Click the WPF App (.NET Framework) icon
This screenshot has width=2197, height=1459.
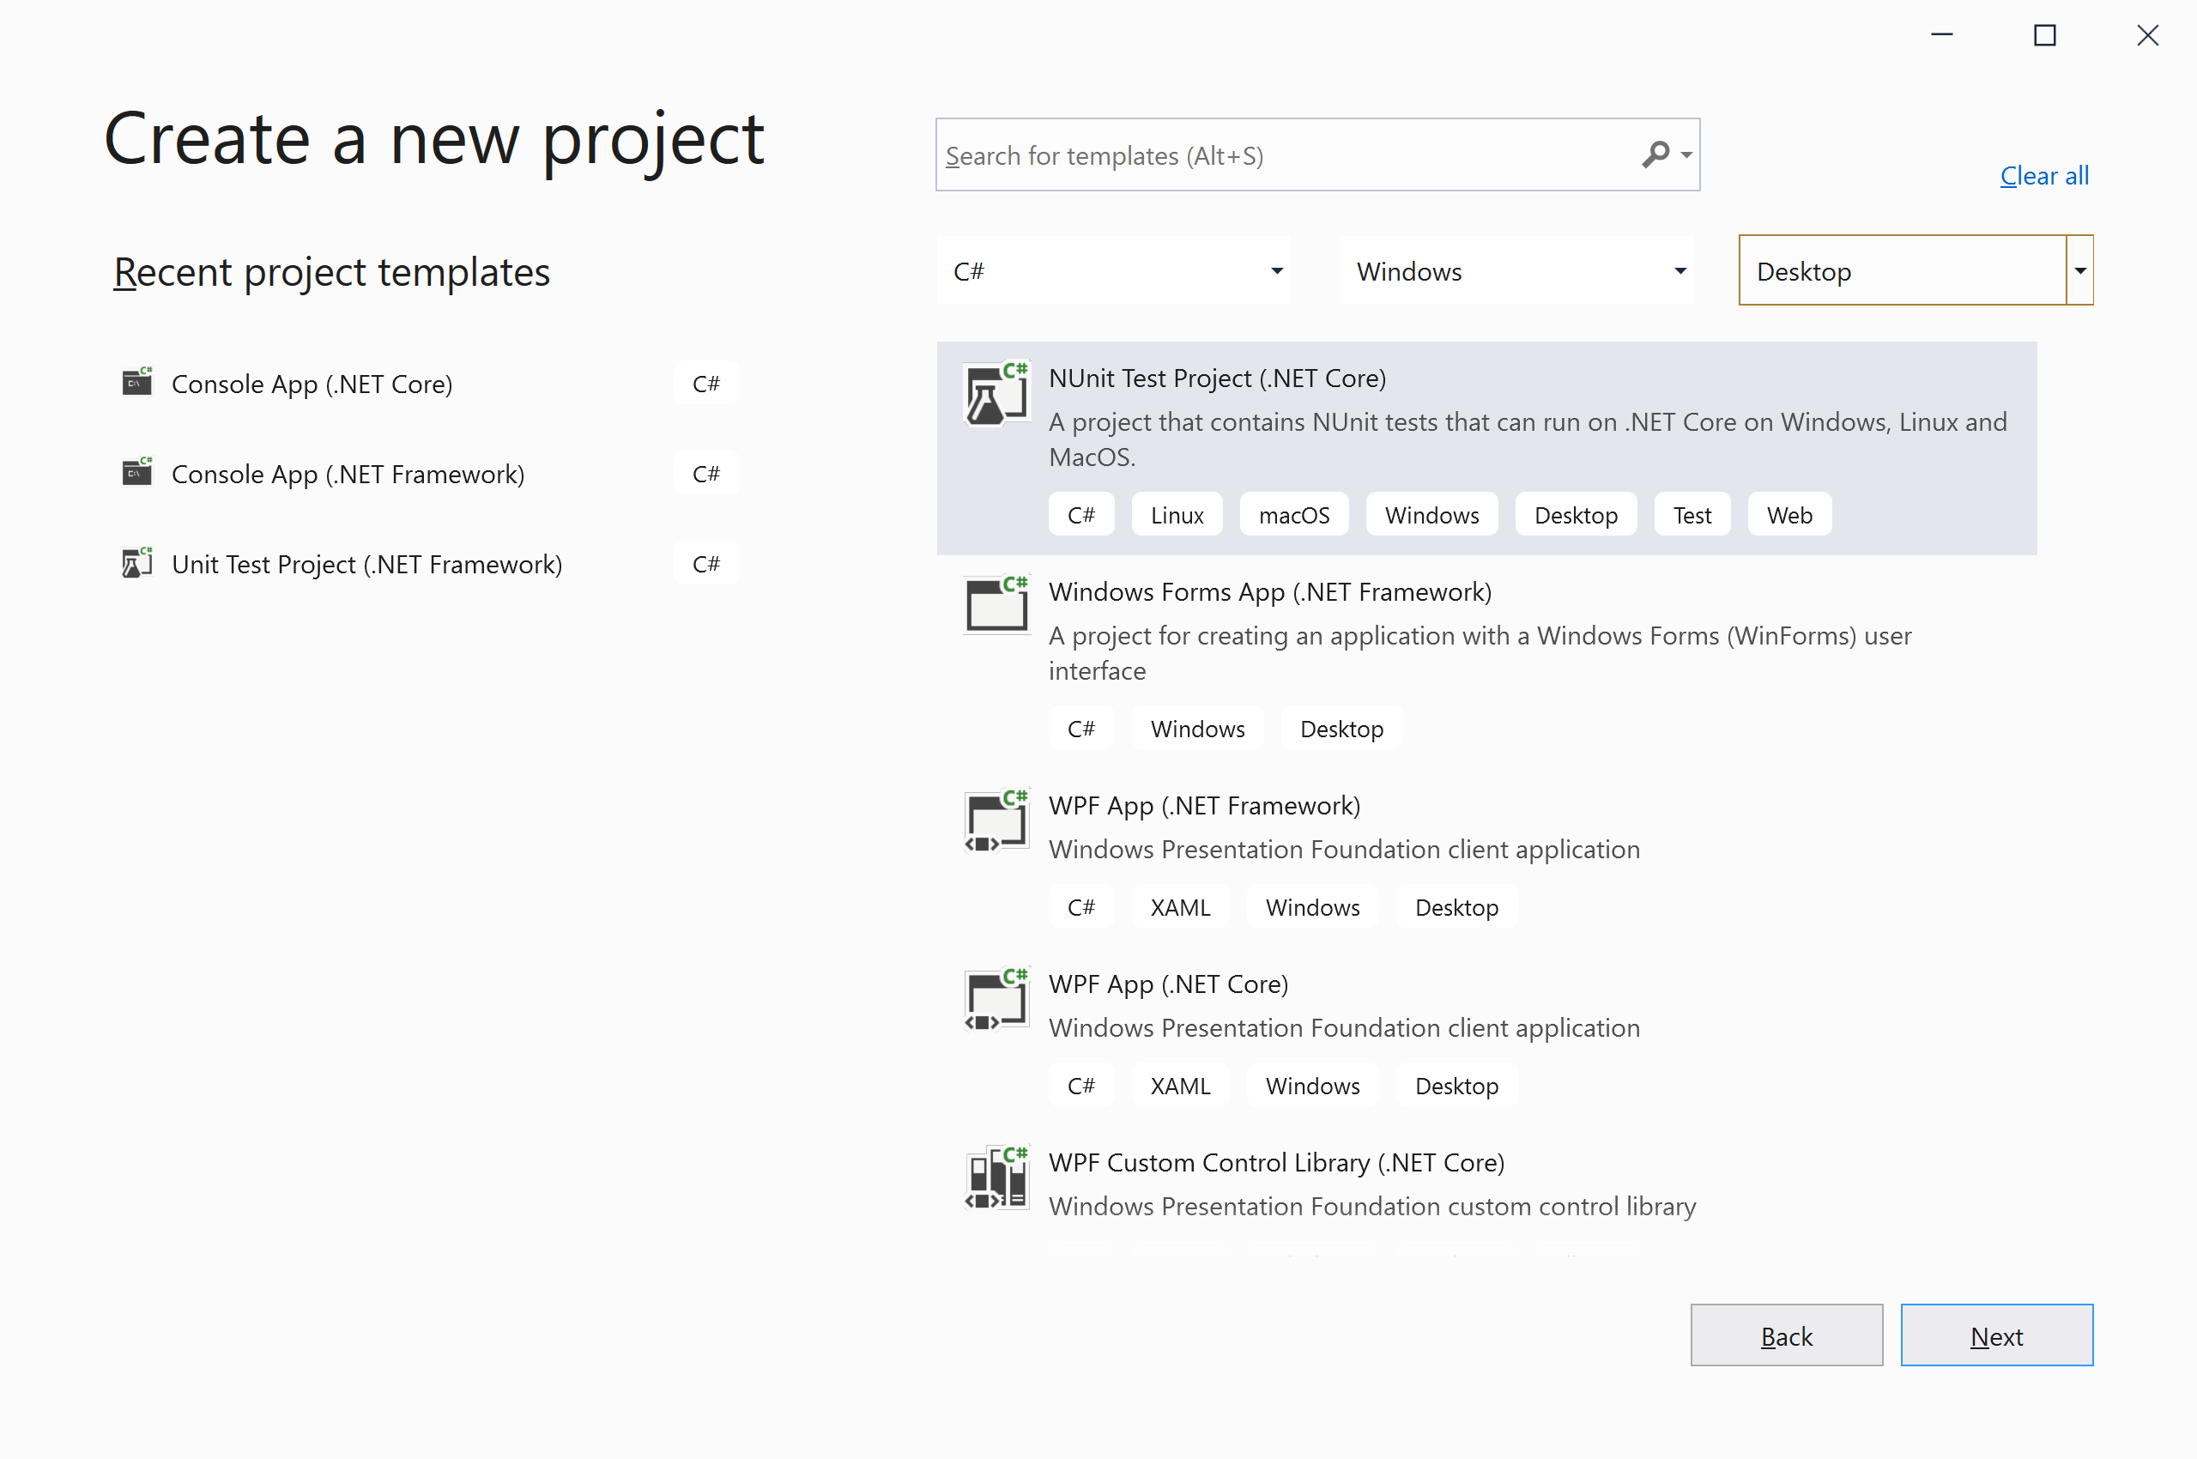pyautogui.click(x=996, y=821)
